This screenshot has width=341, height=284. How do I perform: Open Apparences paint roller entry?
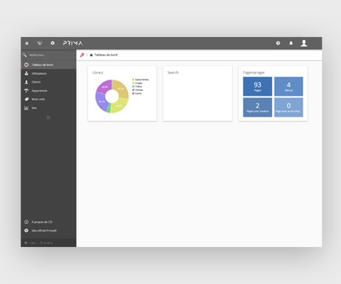pyautogui.click(x=49, y=91)
